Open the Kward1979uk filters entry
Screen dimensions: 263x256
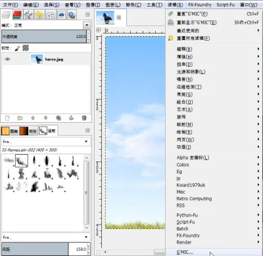[x=214, y=185]
